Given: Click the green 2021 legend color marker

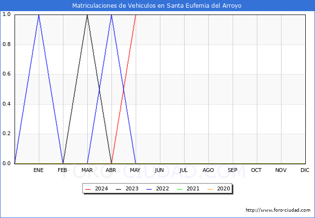Looking at the screenshot, I should pos(180,189).
